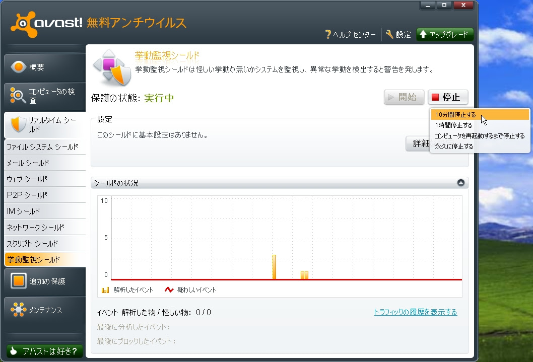533x362 pixels.
Task: Click the avast! logo icon
Action: [x=24, y=24]
